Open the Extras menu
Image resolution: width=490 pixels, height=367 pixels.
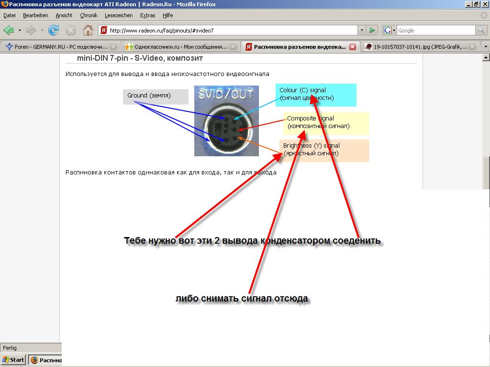click(147, 15)
